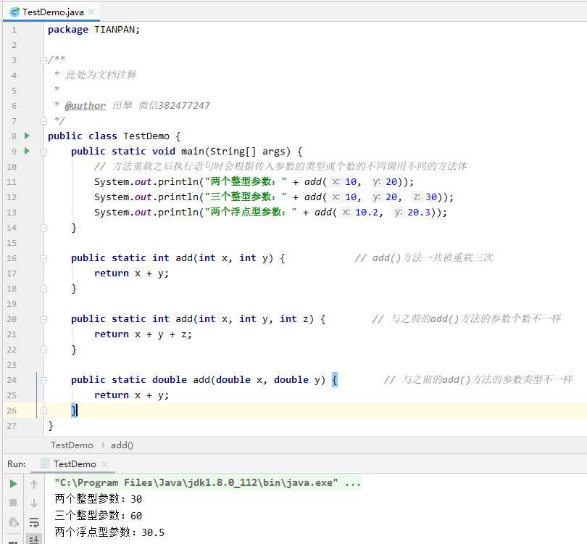The height and width of the screenshot is (544, 587).
Task: Click console output line ending in 60
Action: click(x=98, y=516)
